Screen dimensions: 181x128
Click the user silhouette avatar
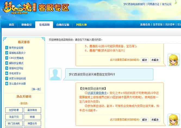click(x=55, y=74)
